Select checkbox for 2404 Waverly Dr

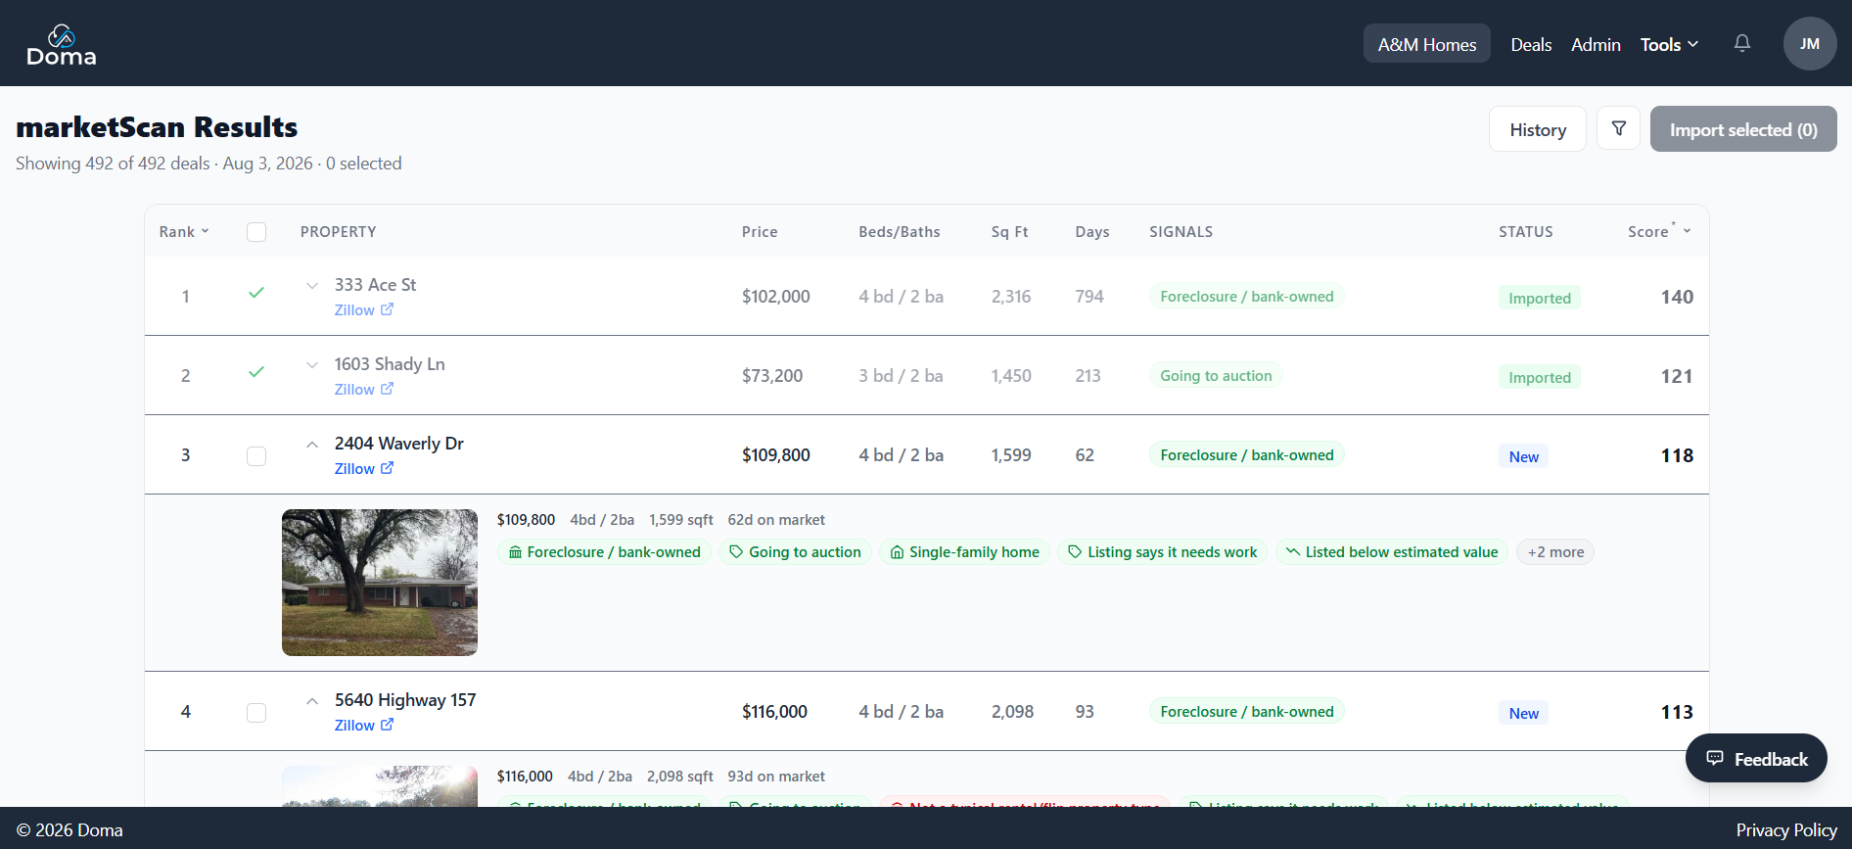point(256,456)
